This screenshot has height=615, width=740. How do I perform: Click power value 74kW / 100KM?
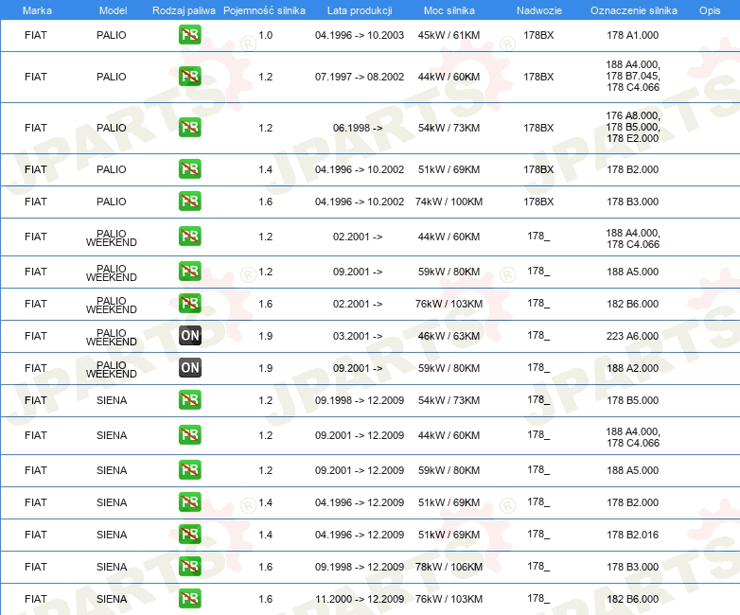[449, 202]
